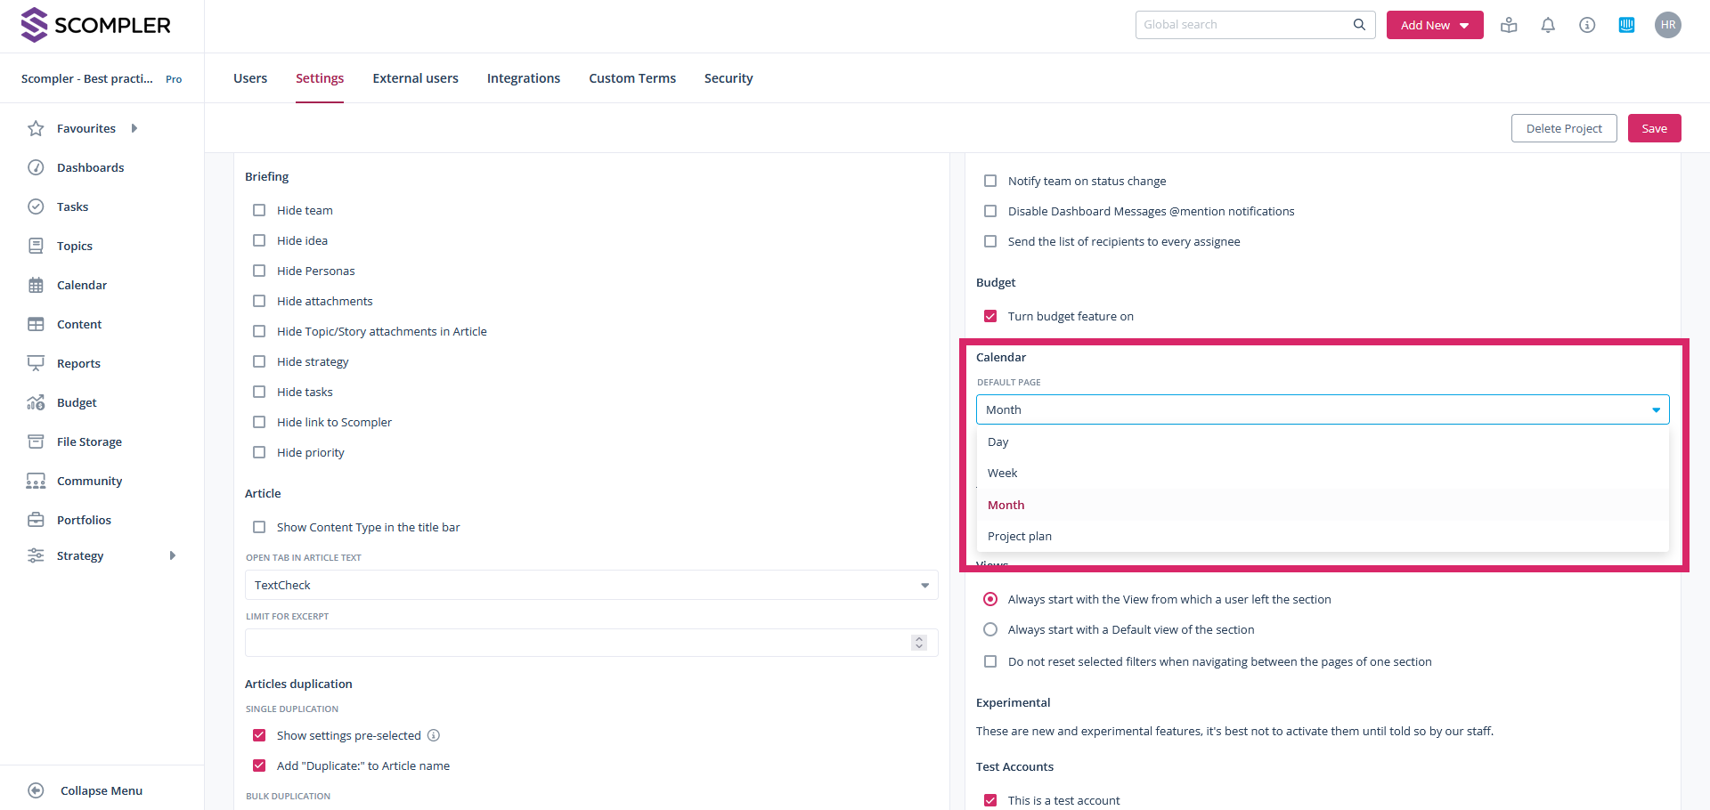The height and width of the screenshot is (810, 1710).
Task: Click the File Storage icon
Action: pos(36,441)
